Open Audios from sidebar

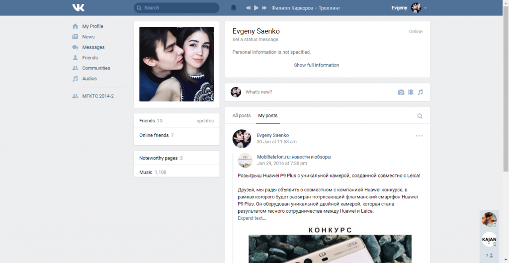(x=89, y=78)
